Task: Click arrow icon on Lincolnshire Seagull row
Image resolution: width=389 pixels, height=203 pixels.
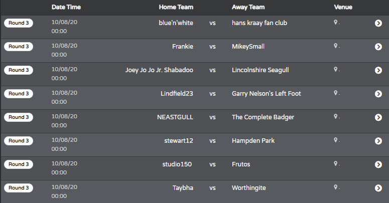Action: (378, 70)
